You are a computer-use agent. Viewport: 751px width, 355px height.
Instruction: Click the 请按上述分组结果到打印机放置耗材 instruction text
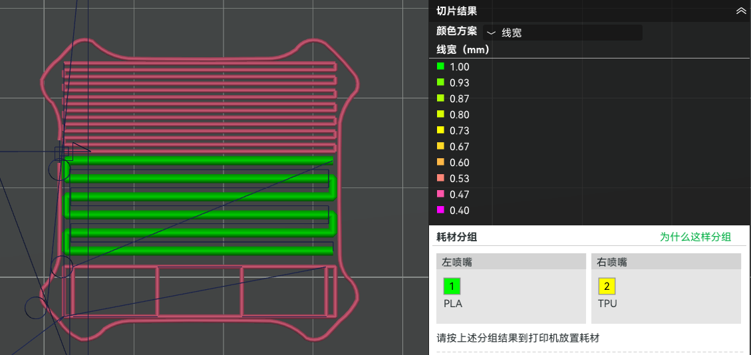coord(518,338)
